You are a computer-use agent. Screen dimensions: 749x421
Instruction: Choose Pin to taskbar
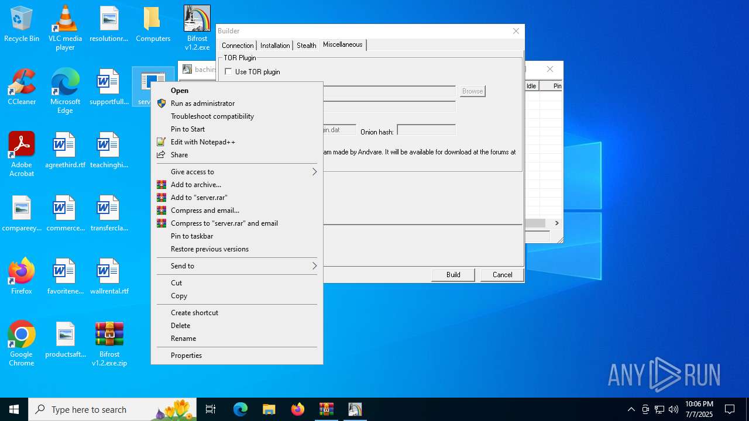pyautogui.click(x=237, y=236)
